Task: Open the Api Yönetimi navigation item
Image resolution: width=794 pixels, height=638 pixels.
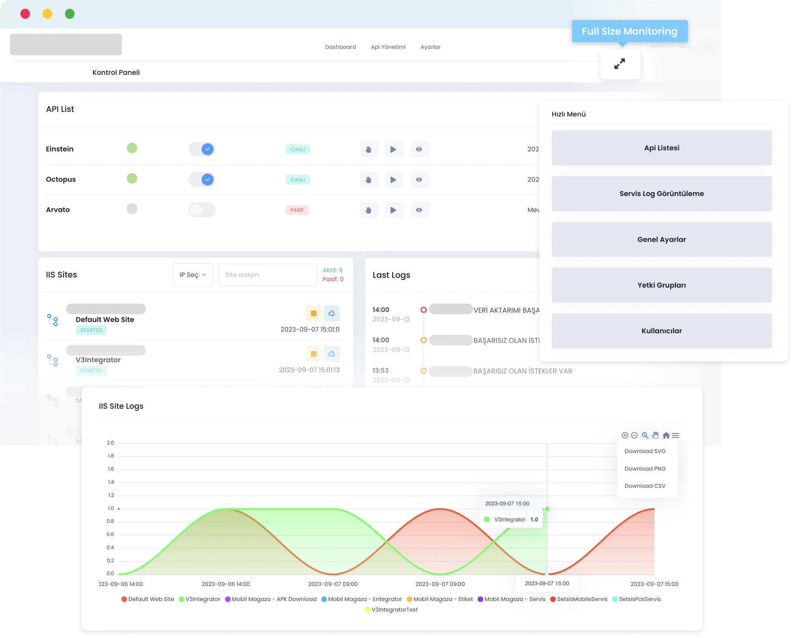Action: pyautogui.click(x=388, y=47)
